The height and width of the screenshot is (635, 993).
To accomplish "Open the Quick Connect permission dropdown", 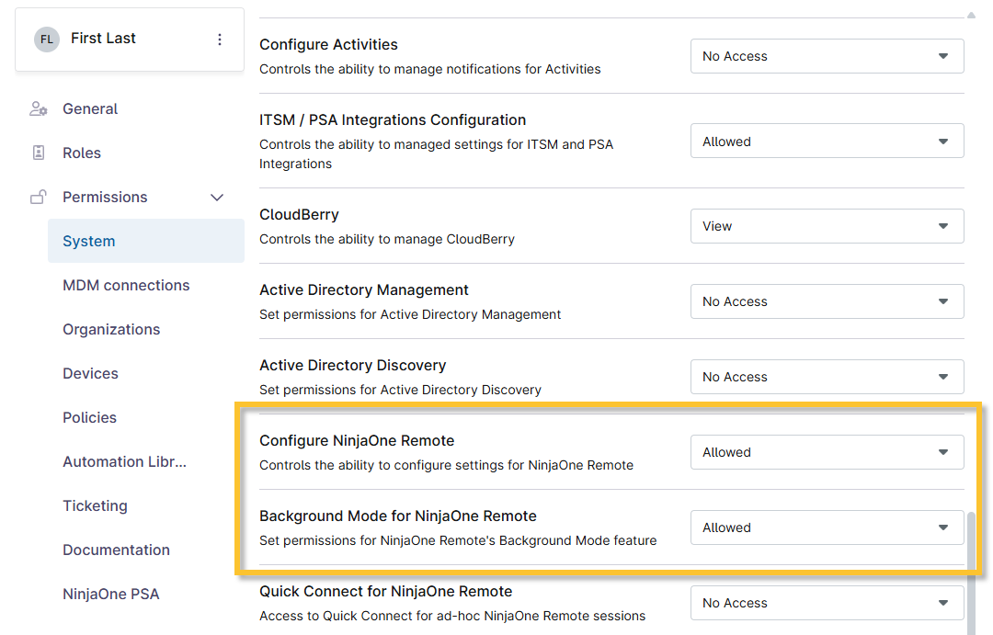I will pos(827,603).
